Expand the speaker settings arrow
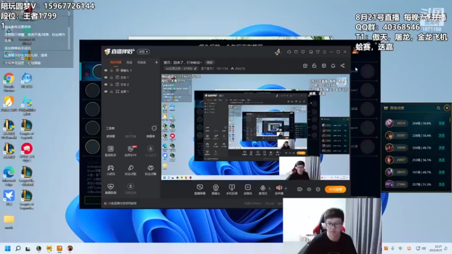The width and height of the screenshot is (452, 254). click(286, 189)
